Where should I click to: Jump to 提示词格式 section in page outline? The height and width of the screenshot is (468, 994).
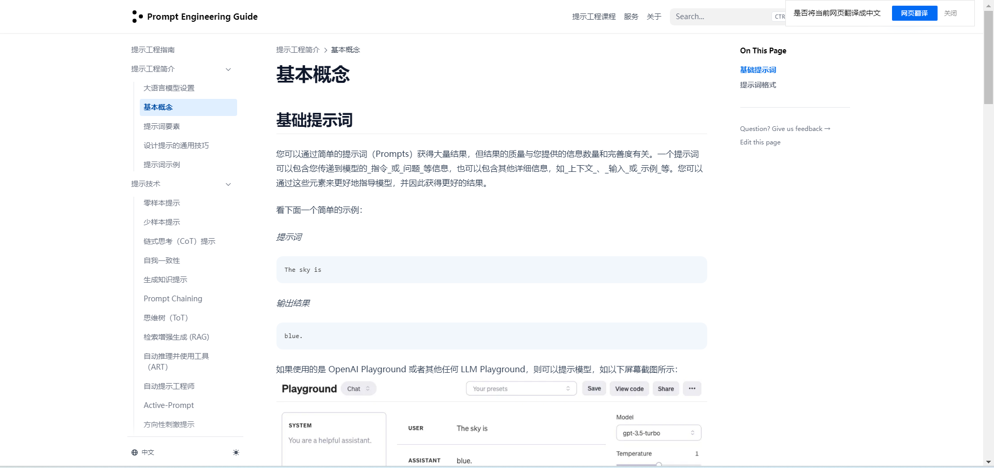[757, 85]
